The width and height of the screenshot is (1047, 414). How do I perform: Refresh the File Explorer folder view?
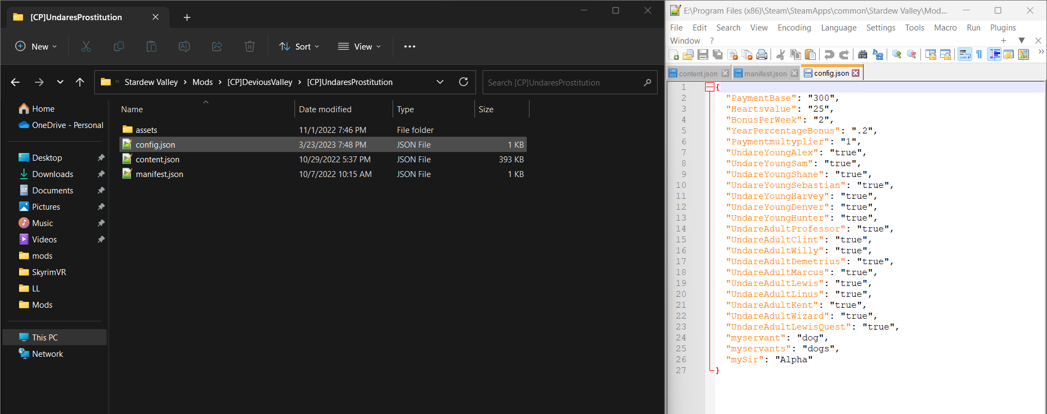[x=464, y=82]
